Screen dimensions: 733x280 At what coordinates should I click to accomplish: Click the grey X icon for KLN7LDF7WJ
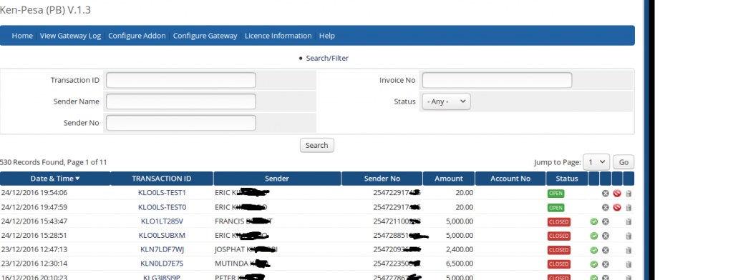click(x=606, y=250)
